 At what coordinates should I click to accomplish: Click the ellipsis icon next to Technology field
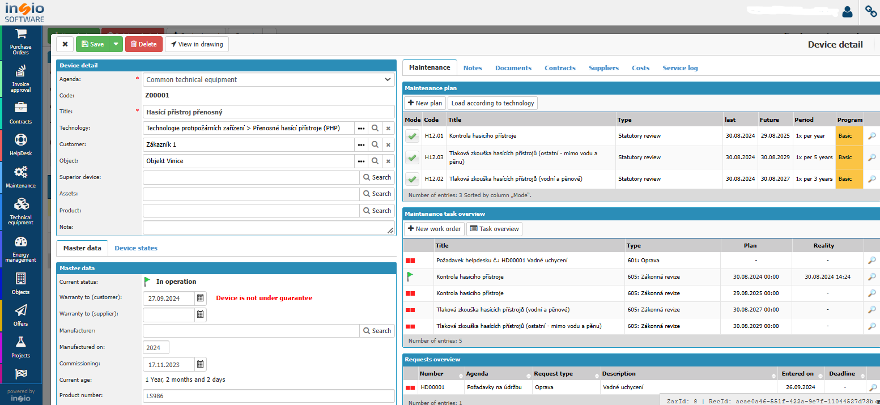point(362,127)
